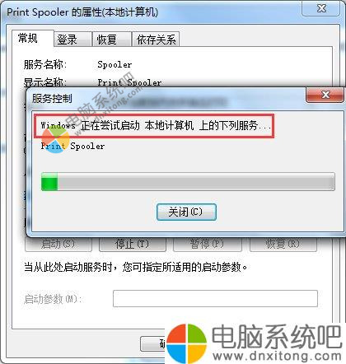
Task: Click the green service start progress bar
Action: pyautogui.click(x=188, y=181)
